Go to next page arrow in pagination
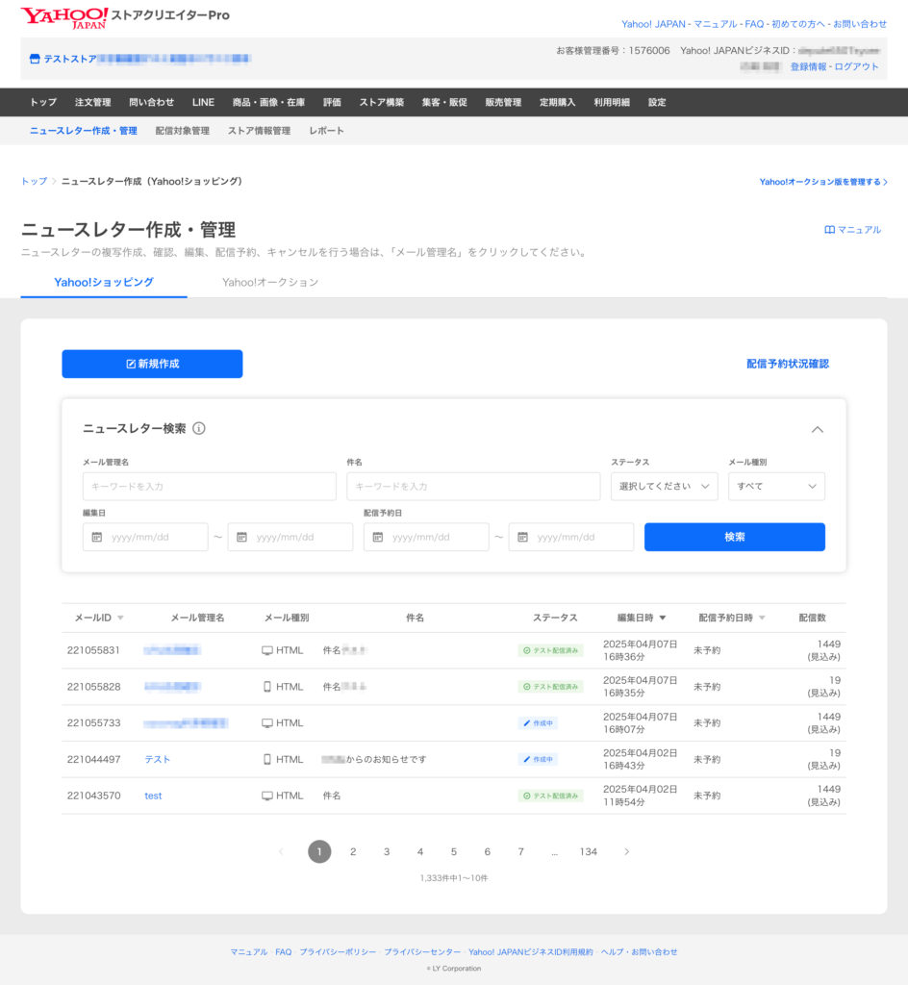Viewport: 908px width, 985px height. click(627, 851)
